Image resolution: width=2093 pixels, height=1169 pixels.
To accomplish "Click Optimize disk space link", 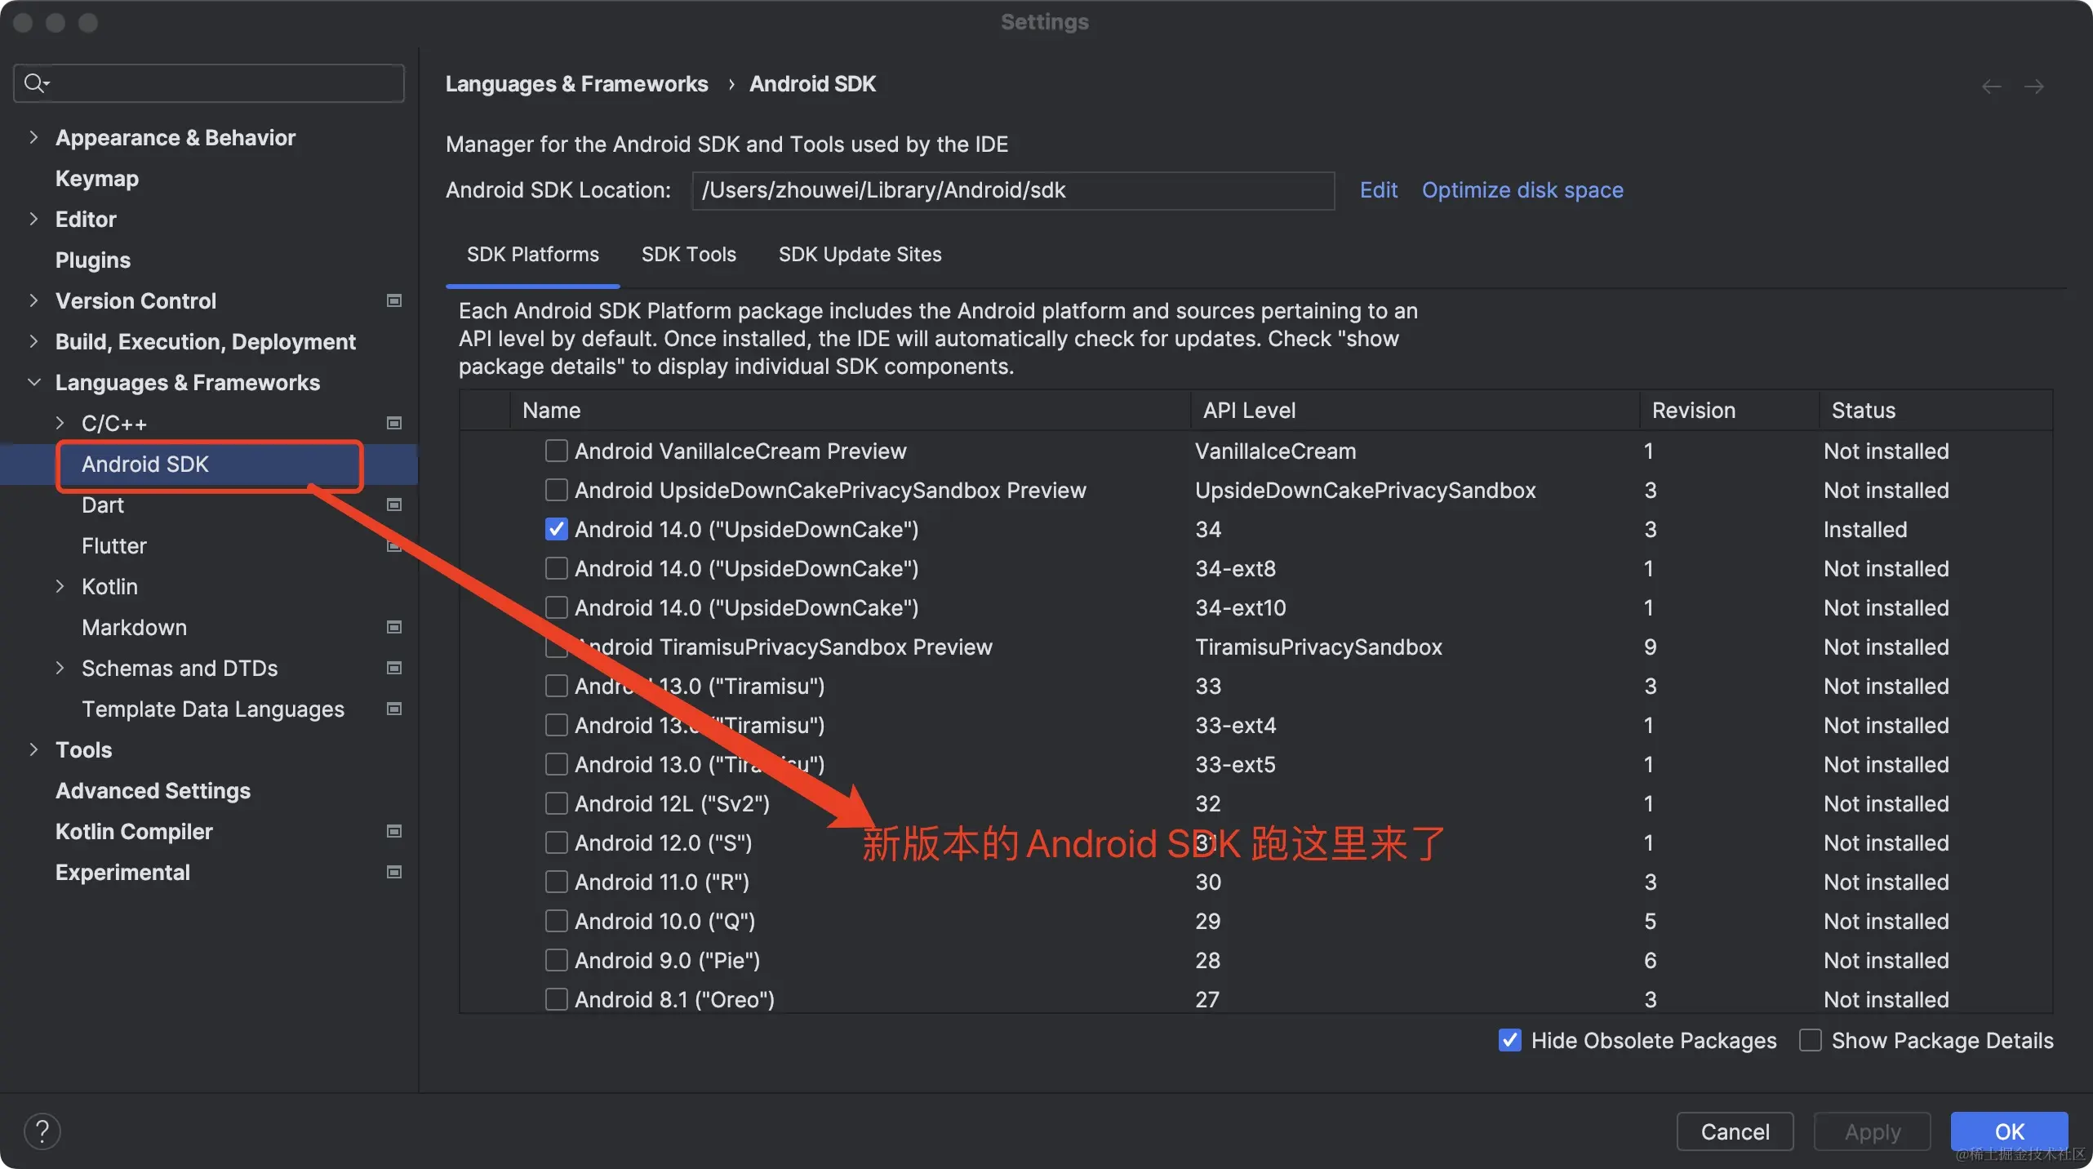I will tap(1522, 190).
